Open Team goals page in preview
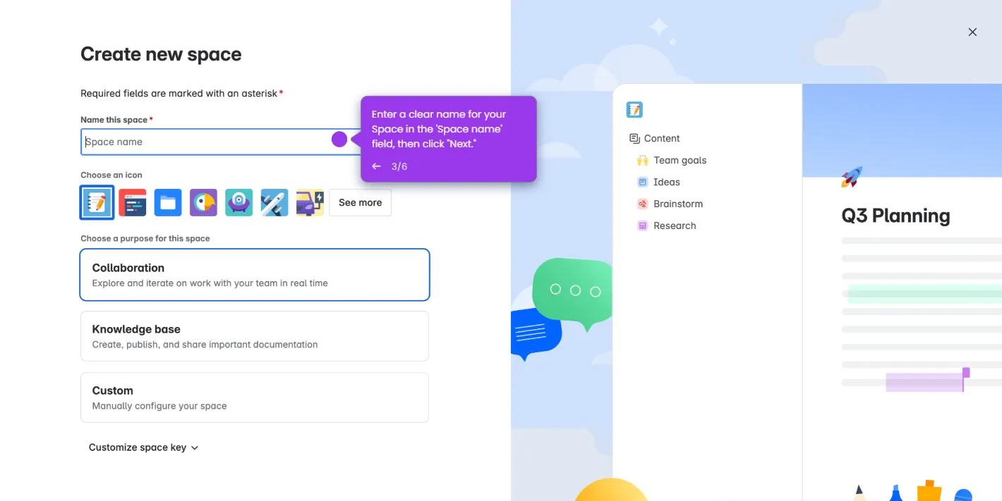Viewport: 1002px width, 501px height. [x=672, y=161]
